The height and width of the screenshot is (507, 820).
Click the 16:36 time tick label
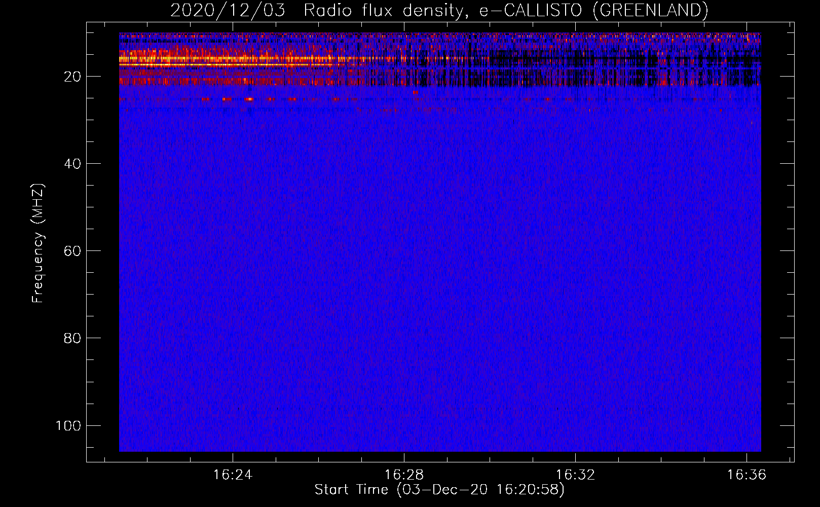[747, 475]
